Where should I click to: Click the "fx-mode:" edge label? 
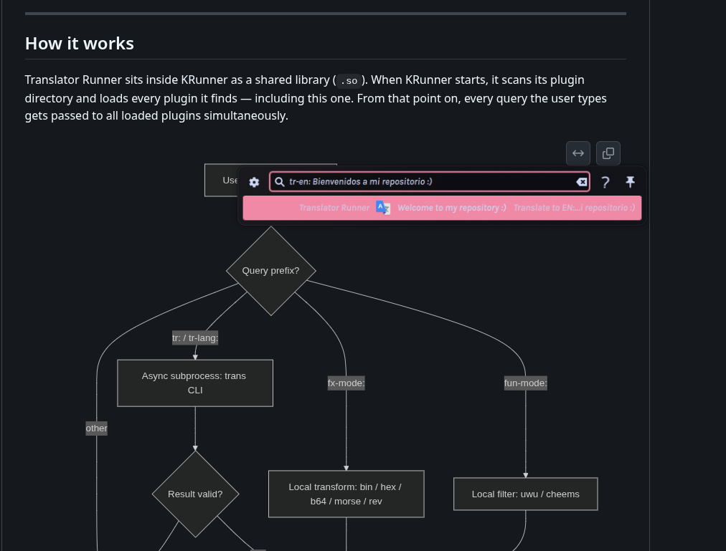(346, 383)
